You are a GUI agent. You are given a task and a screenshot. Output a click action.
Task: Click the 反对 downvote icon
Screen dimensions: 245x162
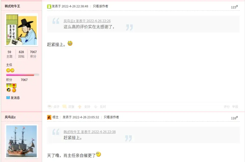[x=96, y=107]
